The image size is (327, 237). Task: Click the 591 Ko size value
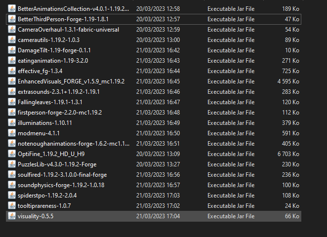pyautogui.click(x=291, y=133)
